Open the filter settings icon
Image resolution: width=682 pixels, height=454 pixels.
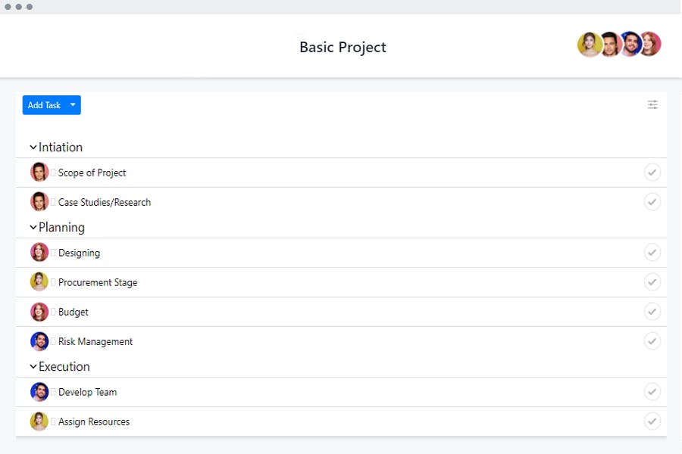(x=652, y=104)
